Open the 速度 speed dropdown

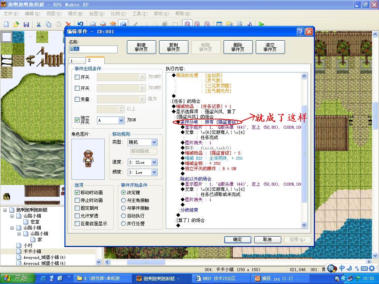click(154, 162)
